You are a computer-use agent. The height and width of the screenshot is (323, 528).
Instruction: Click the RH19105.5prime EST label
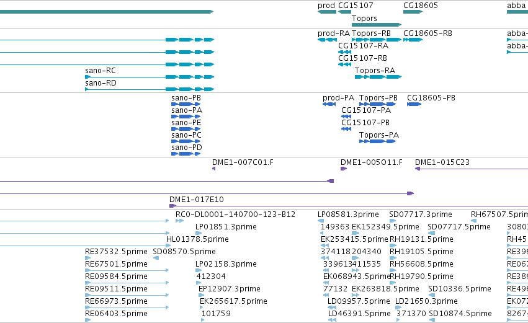(421, 252)
